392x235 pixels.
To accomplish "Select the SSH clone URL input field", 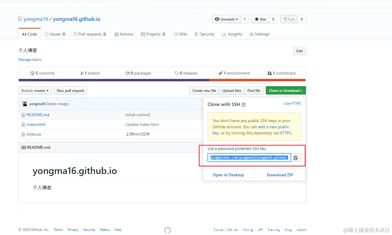I will coord(249,158).
